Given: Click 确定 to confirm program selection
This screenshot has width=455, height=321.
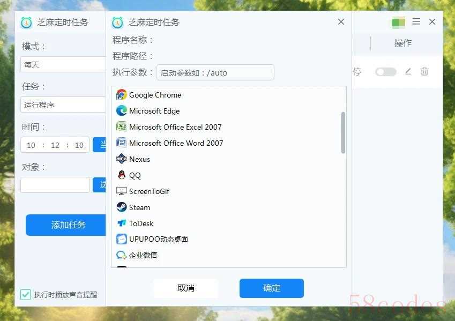Looking at the screenshot, I should click(x=272, y=288).
